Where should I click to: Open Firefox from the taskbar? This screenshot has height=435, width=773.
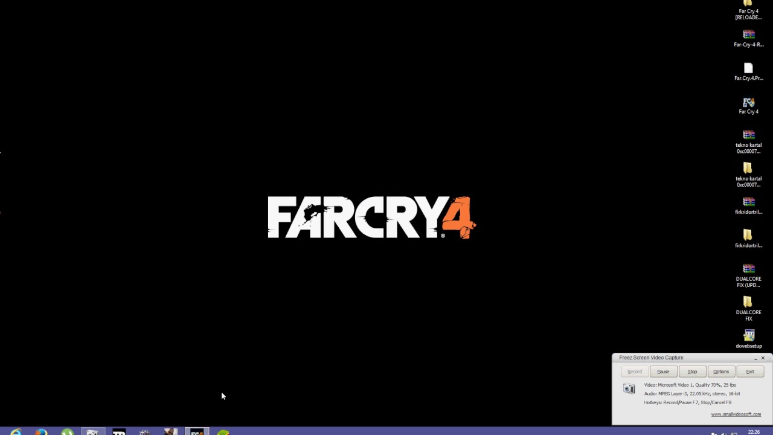(41, 432)
